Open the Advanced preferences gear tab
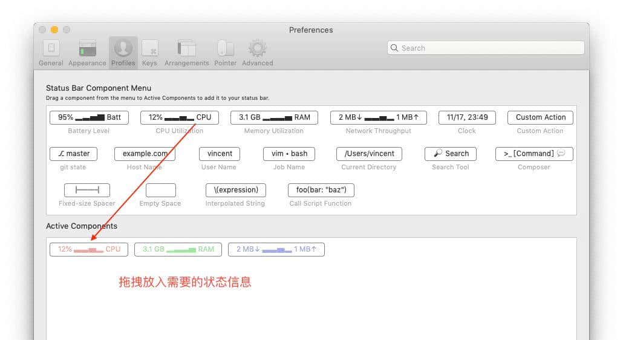Image resolution: width=623 pixels, height=340 pixels. pyautogui.click(x=258, y=53)
